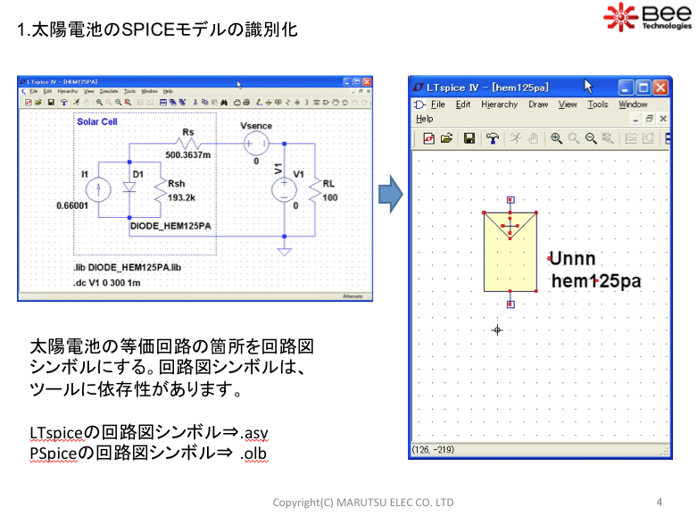
Task: Click New Symbol icon in hem125pa window
Action: pos(428,138)
